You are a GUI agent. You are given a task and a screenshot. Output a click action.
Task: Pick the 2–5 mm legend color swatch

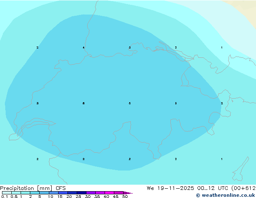point(35,193)
